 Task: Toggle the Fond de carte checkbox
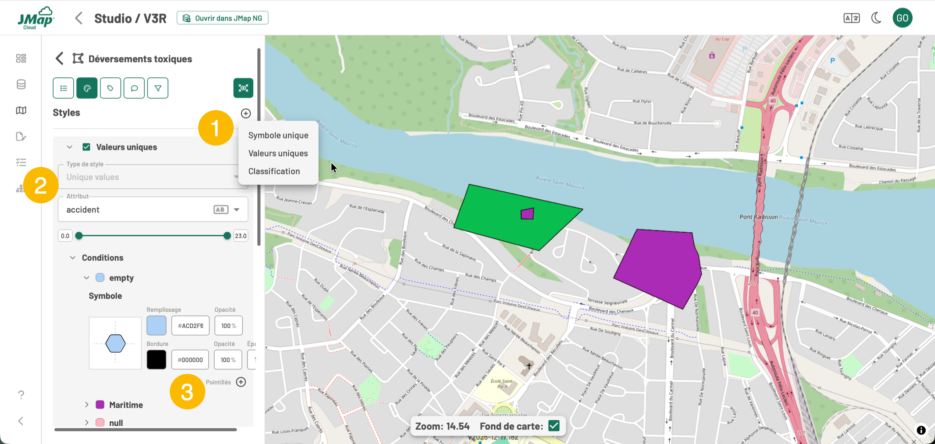tap(554, 426)
